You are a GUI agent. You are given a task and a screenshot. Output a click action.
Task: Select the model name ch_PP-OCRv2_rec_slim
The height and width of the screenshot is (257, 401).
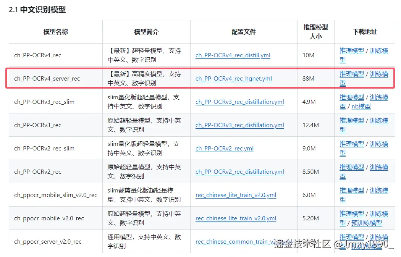pos(44,148)
